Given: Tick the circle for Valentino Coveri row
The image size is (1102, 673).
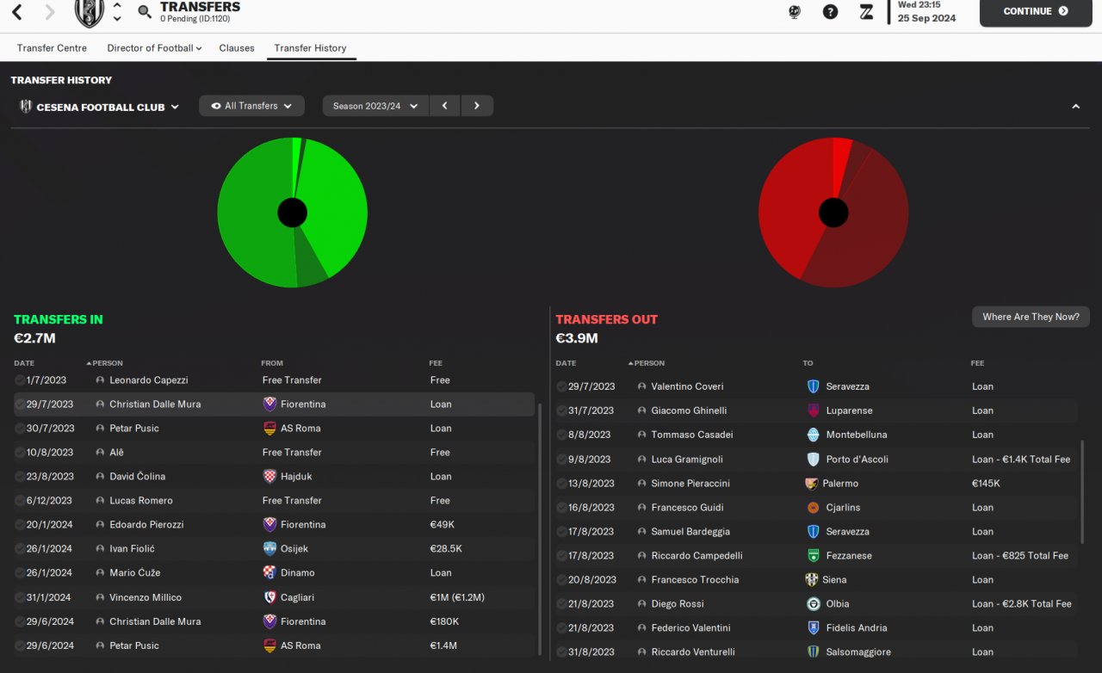Looking at the screenshot, I should tap(561, 386).
